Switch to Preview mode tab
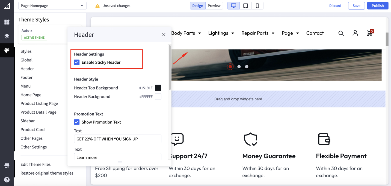391x186 pixels. point(214,6)
